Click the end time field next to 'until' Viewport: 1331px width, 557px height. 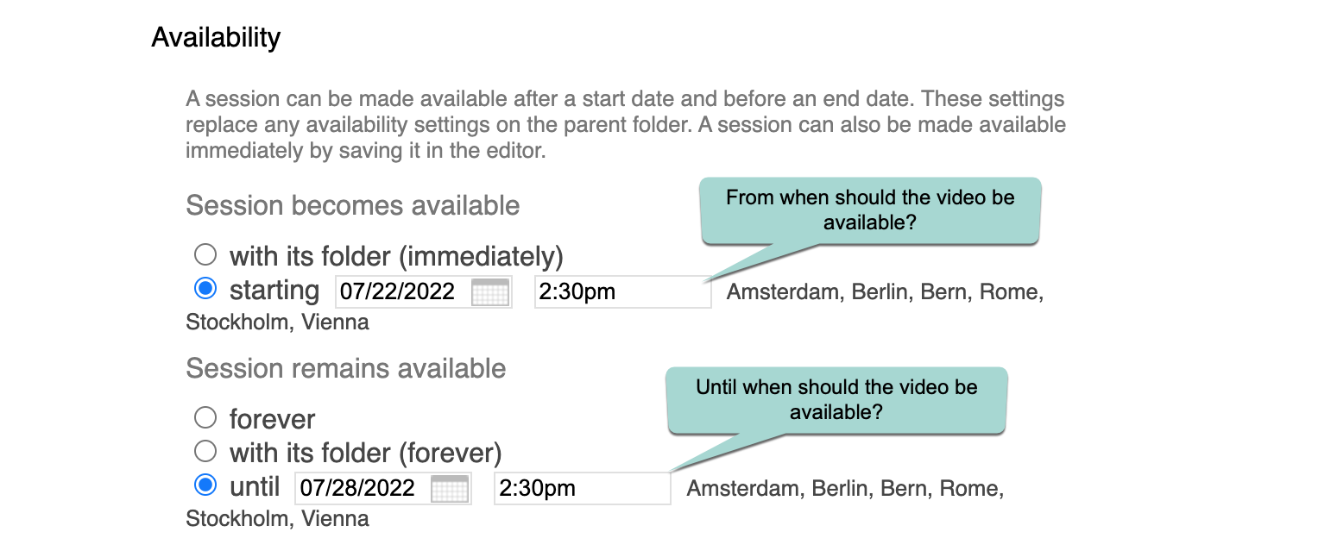[583, 488]
